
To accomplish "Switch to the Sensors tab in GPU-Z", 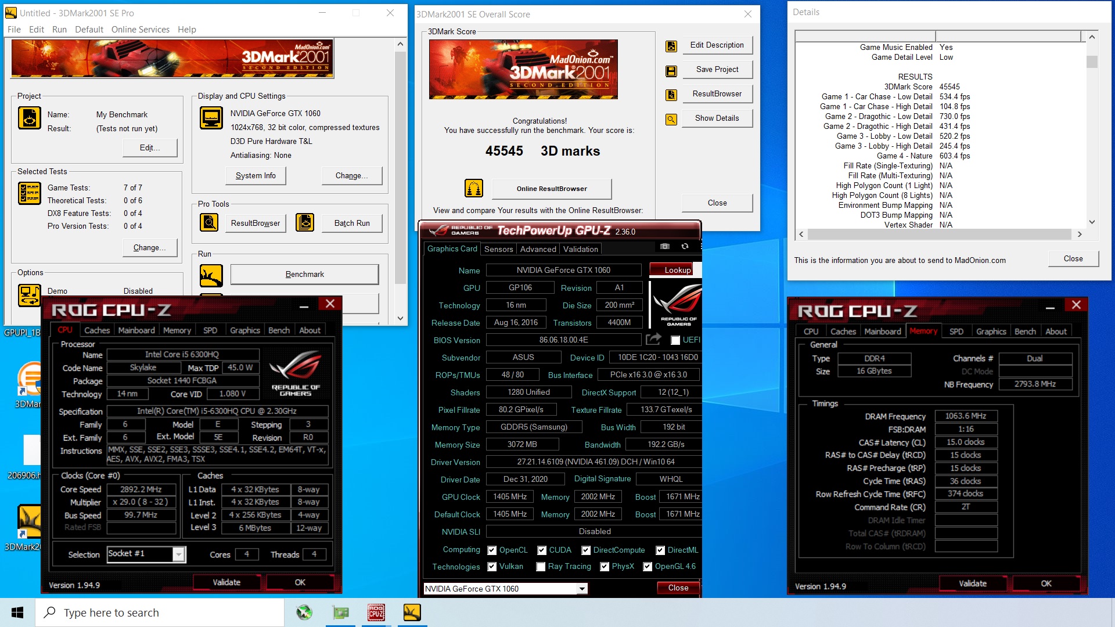I will 499,249.
